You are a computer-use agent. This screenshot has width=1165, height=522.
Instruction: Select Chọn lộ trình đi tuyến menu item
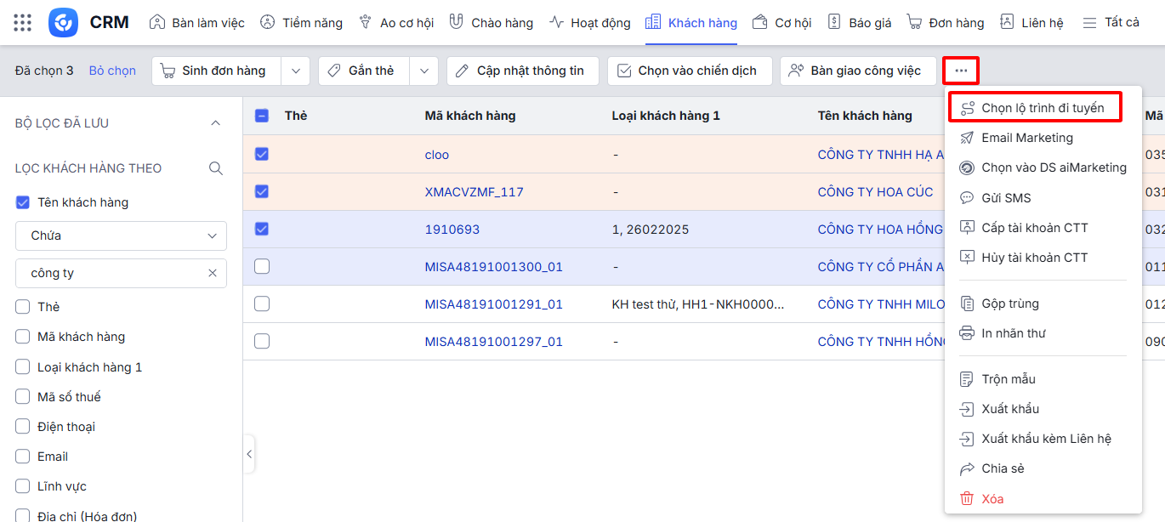click(1042, 108)
